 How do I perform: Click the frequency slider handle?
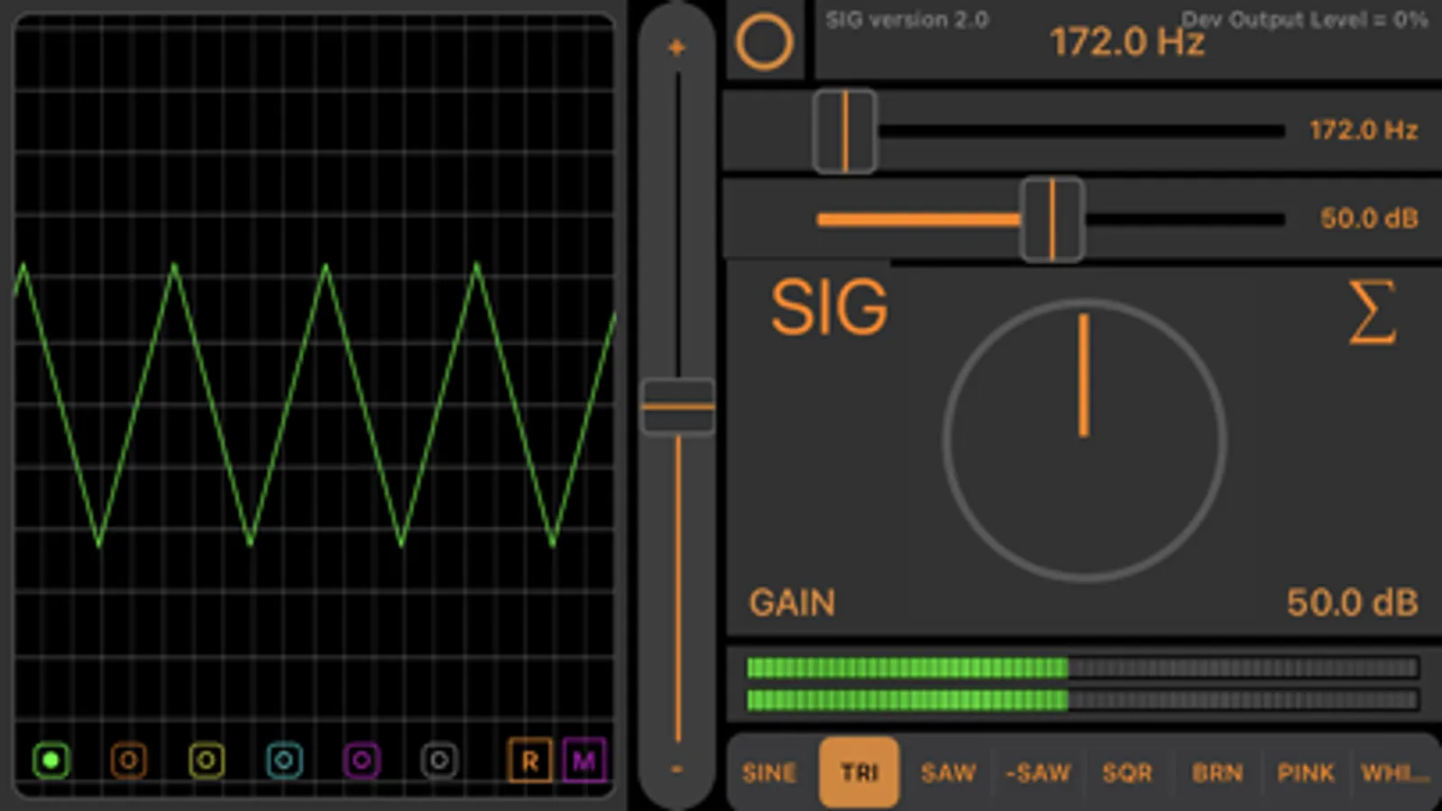[x=845, y=132]
